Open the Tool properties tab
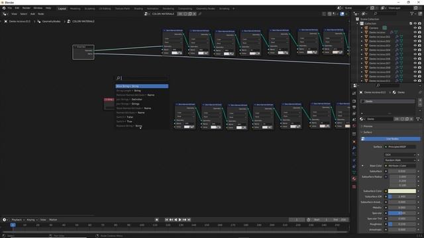 [354, 93]
